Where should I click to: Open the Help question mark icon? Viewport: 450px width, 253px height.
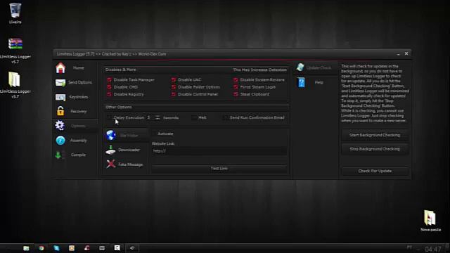tap(302, 83)
